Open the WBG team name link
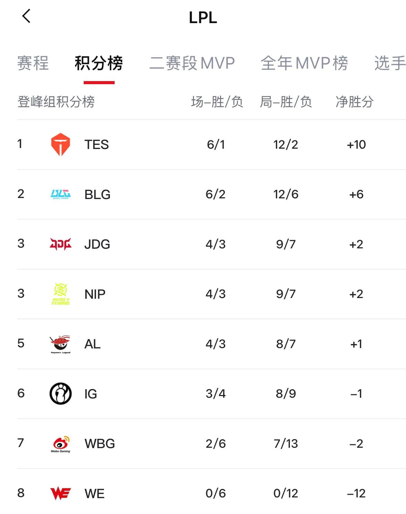Viewport: 406px width, 514px height. [100, 444]
